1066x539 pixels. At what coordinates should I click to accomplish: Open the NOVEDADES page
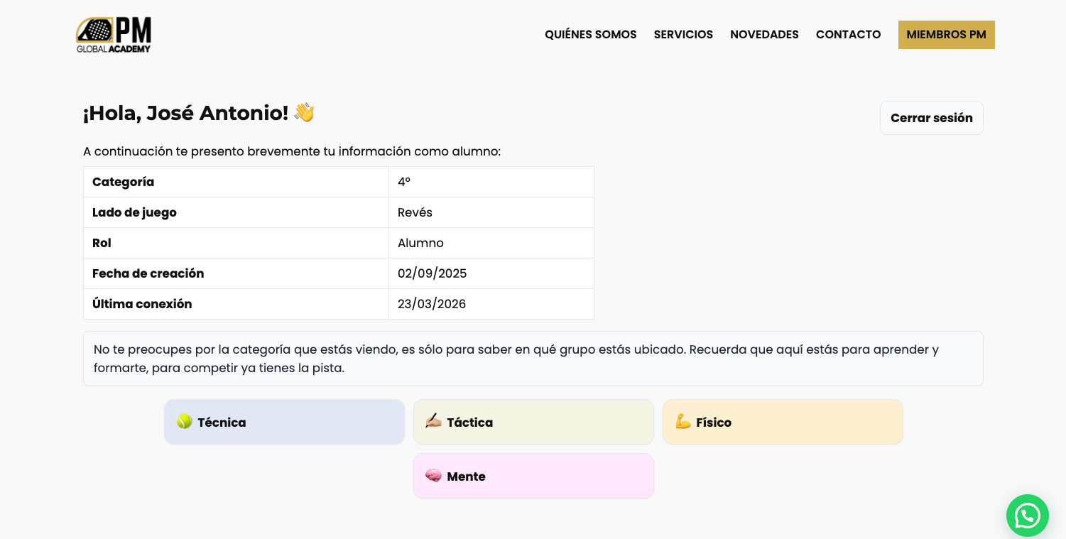tap(764, 34)
